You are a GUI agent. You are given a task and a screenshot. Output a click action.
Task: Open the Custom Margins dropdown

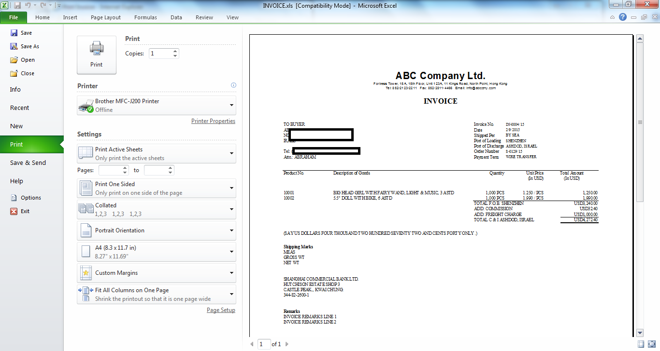tap(157, 273)
